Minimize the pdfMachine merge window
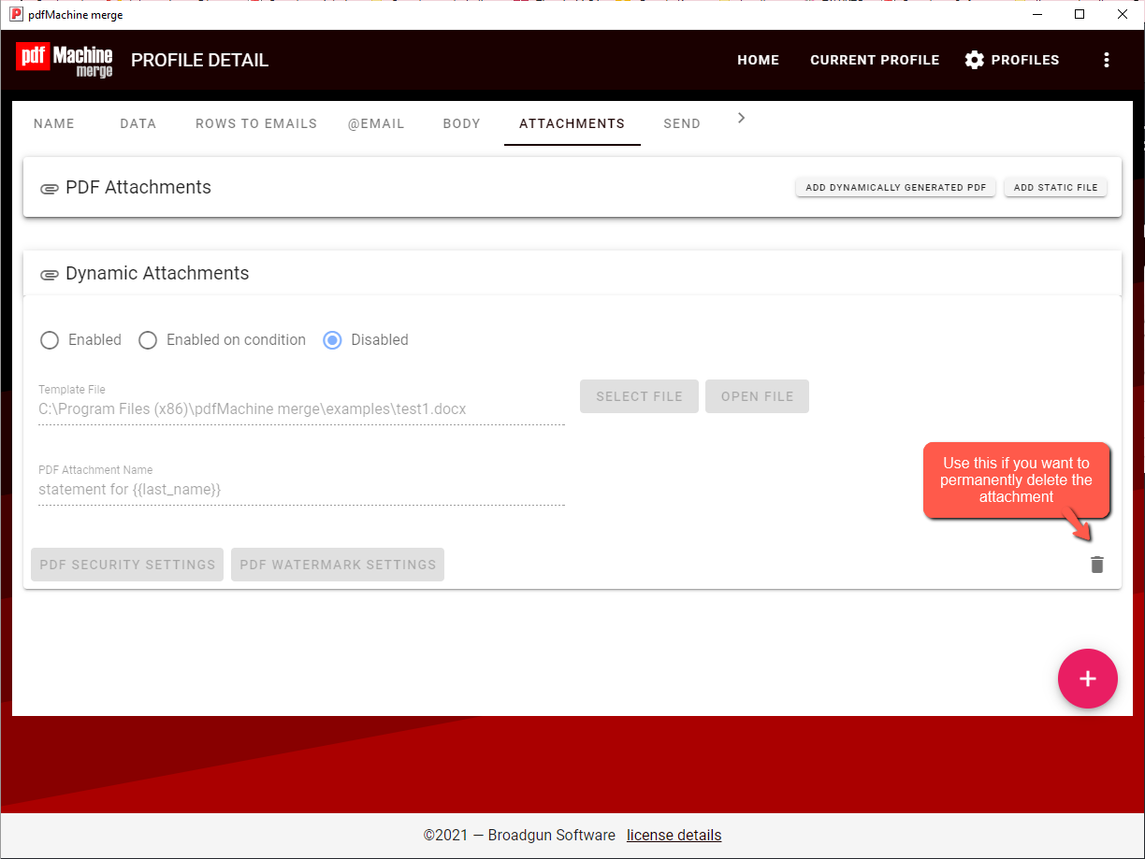Viewport: 1145px width, 859px height. pyautogui.click(x=1036, y=14)
